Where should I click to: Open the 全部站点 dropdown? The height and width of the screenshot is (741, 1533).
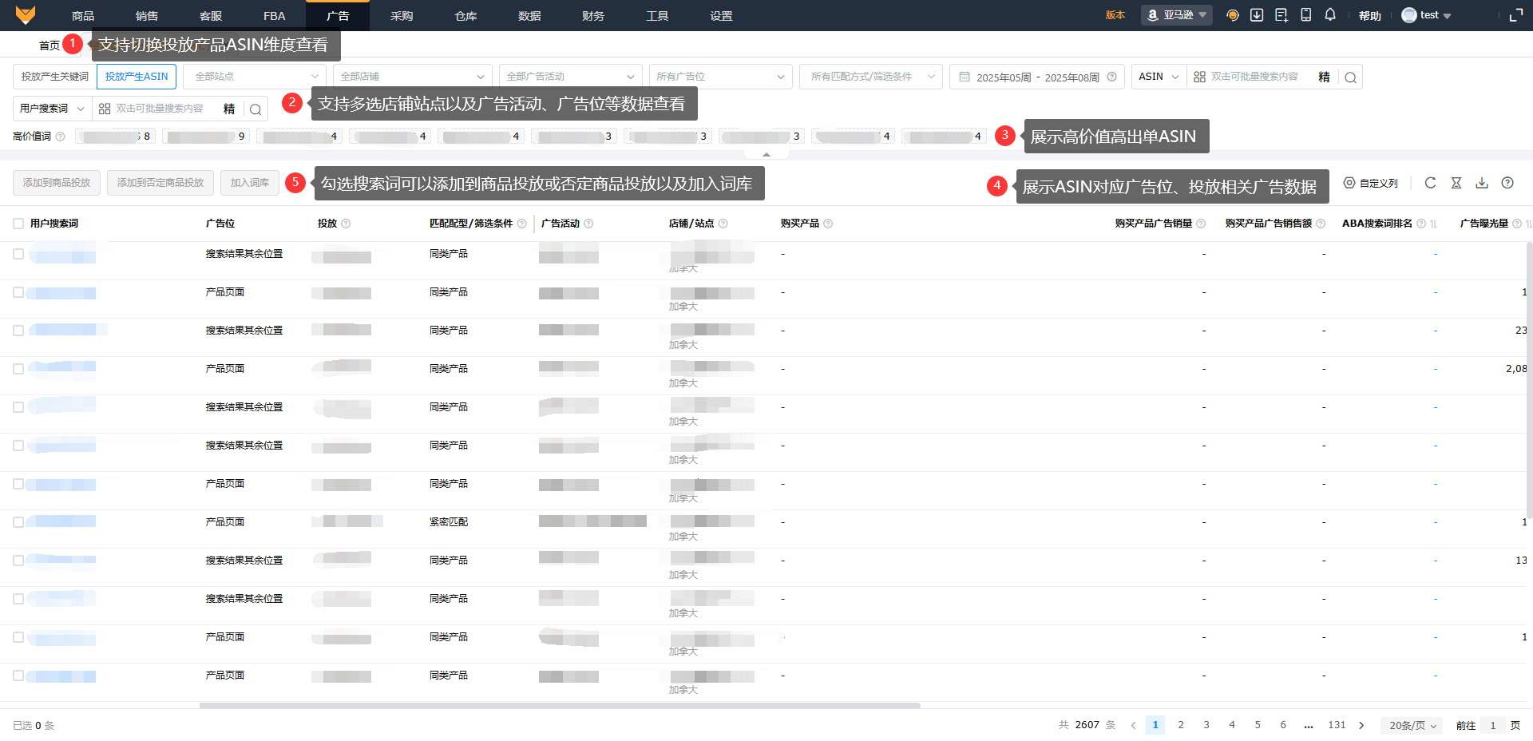pyautogui.click(x=255, y=77)
